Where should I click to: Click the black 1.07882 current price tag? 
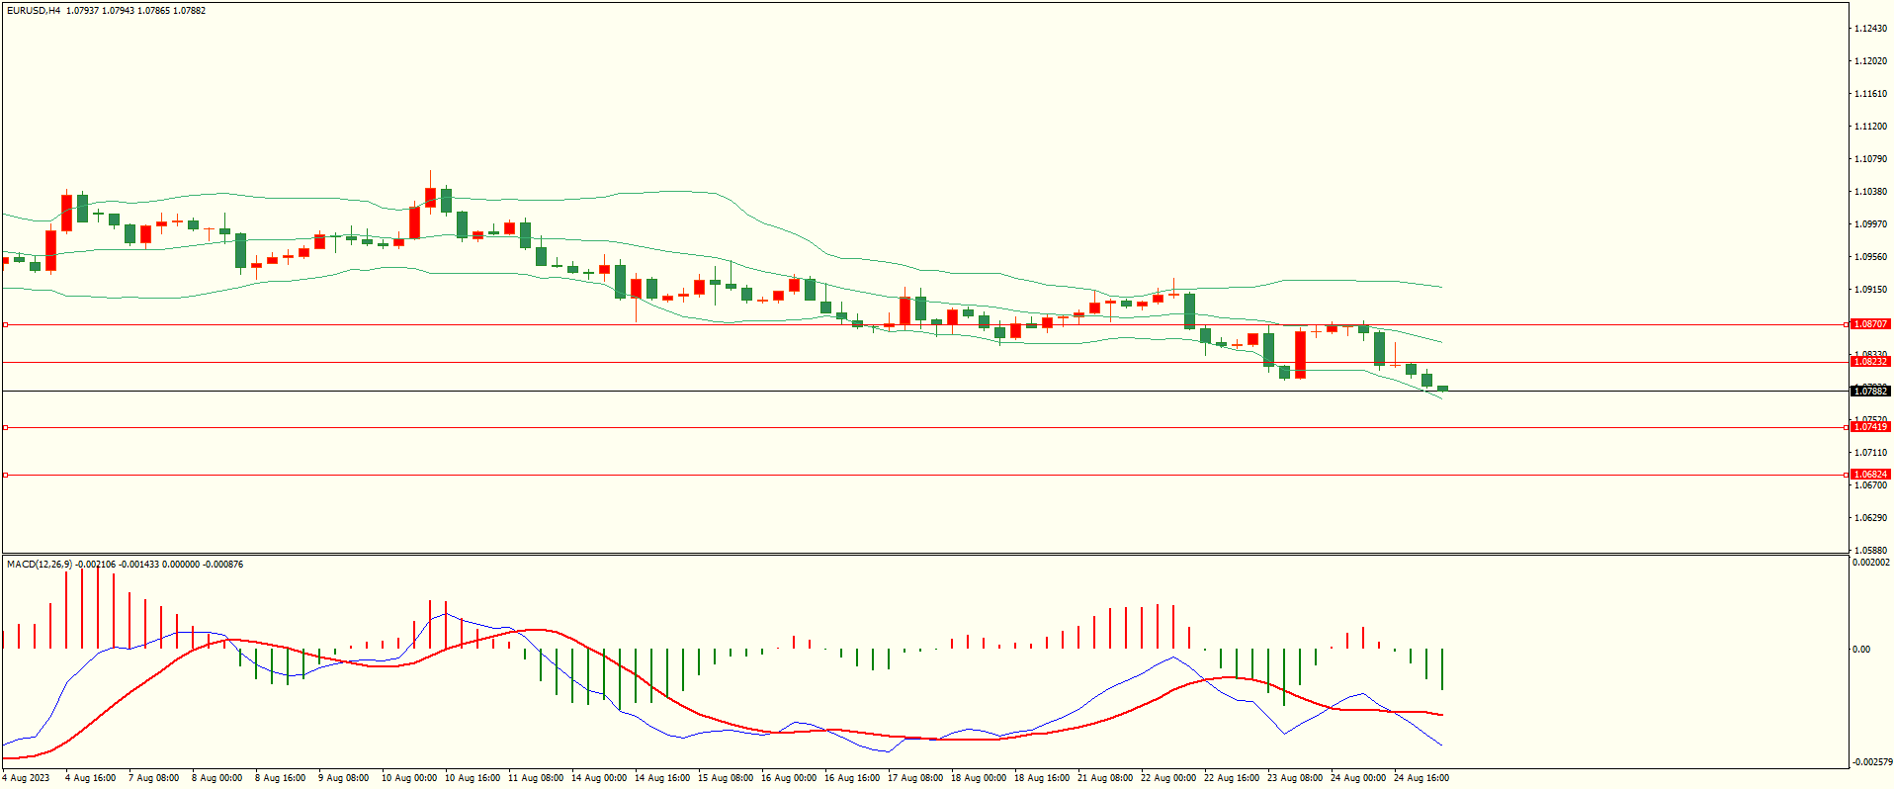(x=1869, y=392)
